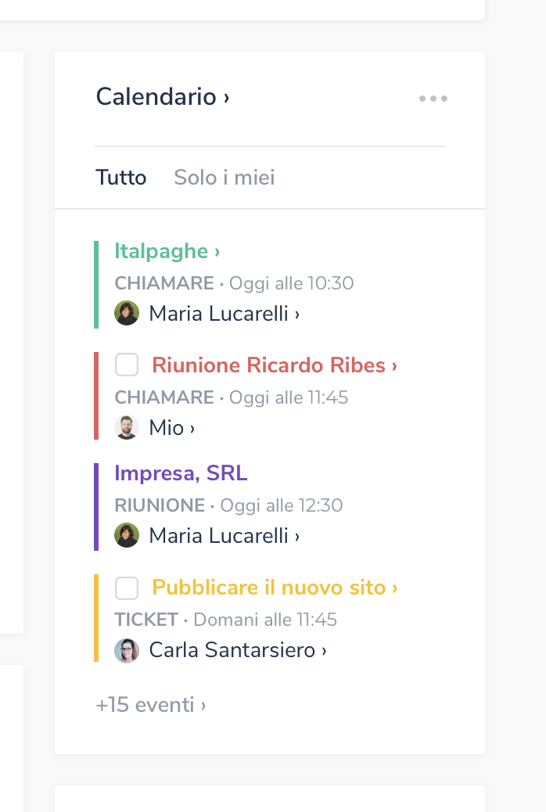Open Maria Lucarelli's name under Italpaghe
Screen dimensions: 546x812
click(x=224, y=314)
